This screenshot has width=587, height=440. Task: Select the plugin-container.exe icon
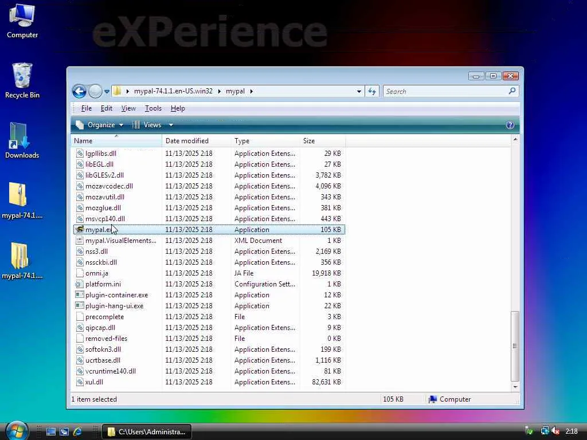79,295
